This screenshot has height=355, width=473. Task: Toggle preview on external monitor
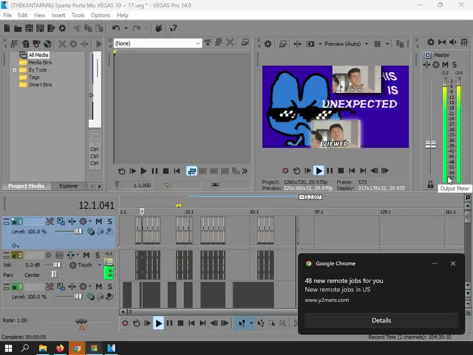tap(283, 44)
